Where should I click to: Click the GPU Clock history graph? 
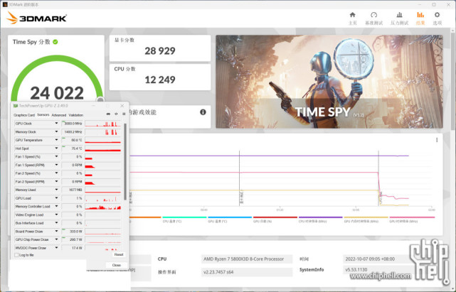(103, 124)
